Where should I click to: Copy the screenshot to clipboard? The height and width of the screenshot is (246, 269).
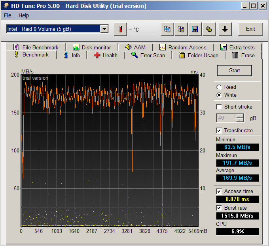[x=181, y=29]
